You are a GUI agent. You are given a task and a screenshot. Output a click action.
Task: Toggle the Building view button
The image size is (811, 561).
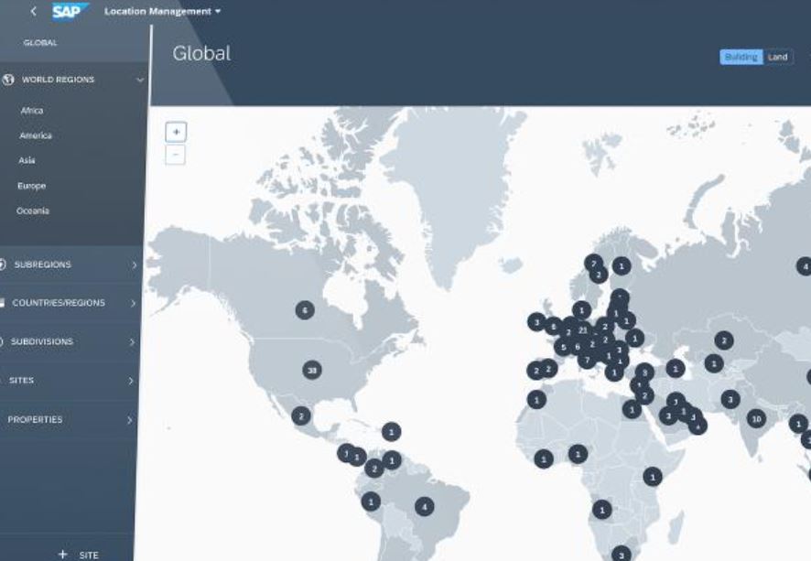741,57
